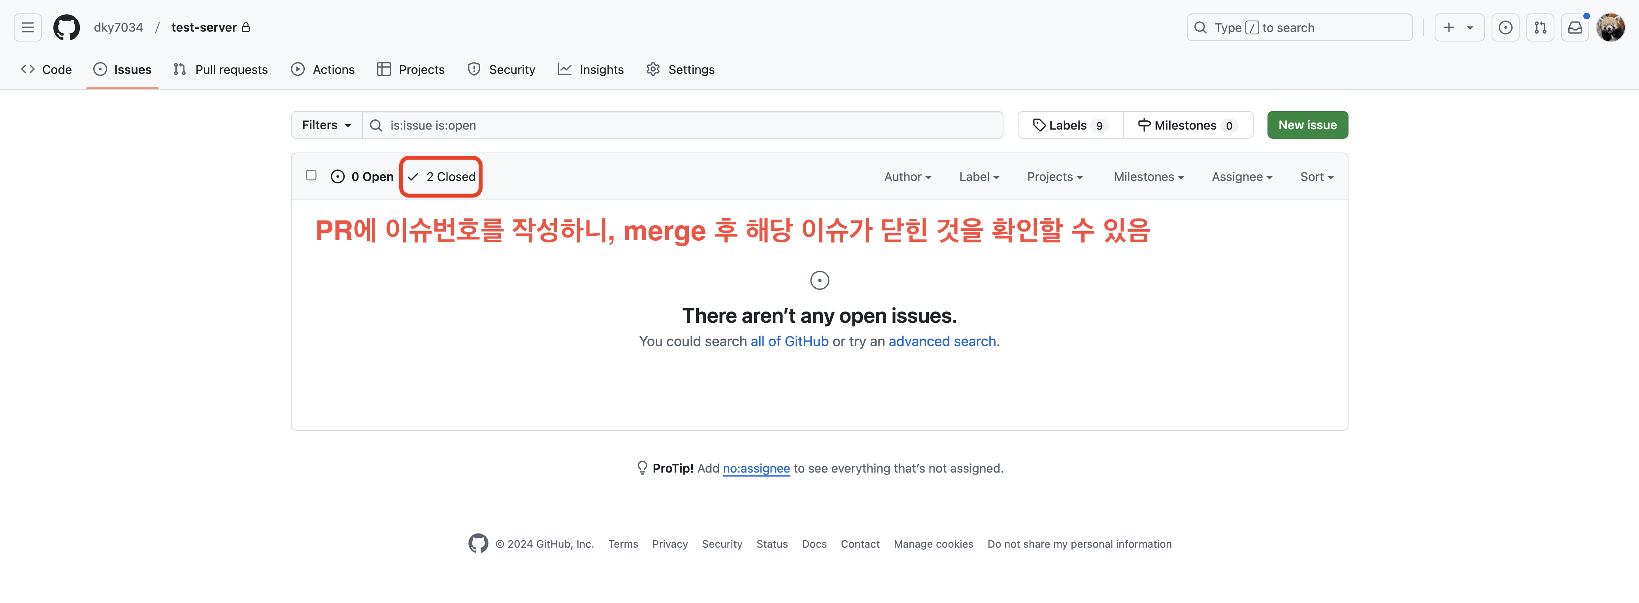Click the green New issue button
1639x603 pixels.
click(1307, 125)
